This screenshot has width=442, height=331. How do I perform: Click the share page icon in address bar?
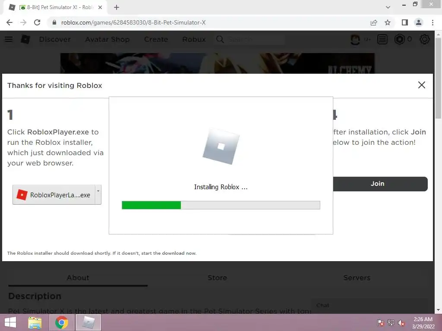374,22
